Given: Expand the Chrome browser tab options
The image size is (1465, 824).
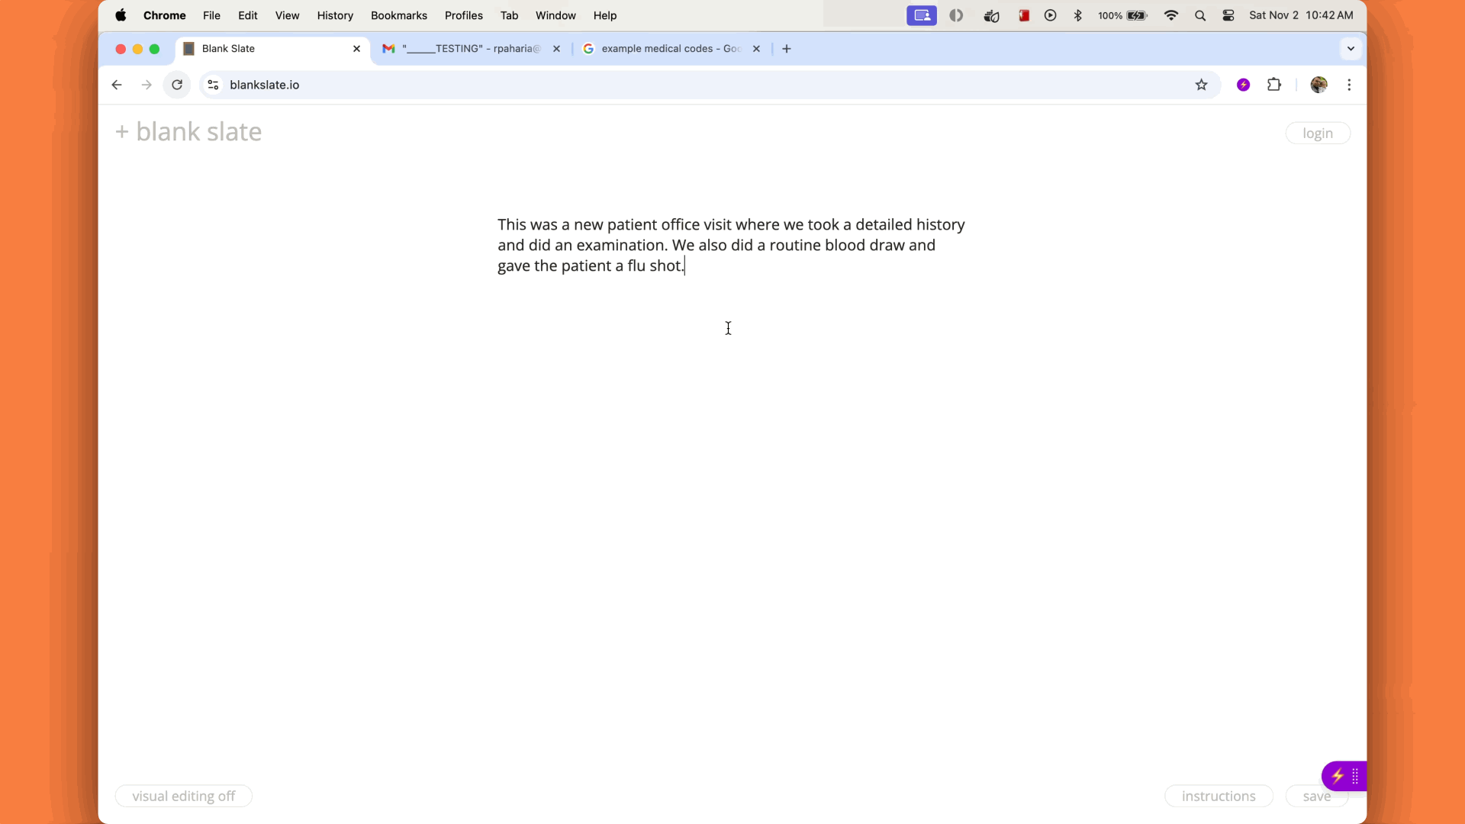Looking at the screenshot, I should point(1351,48).
